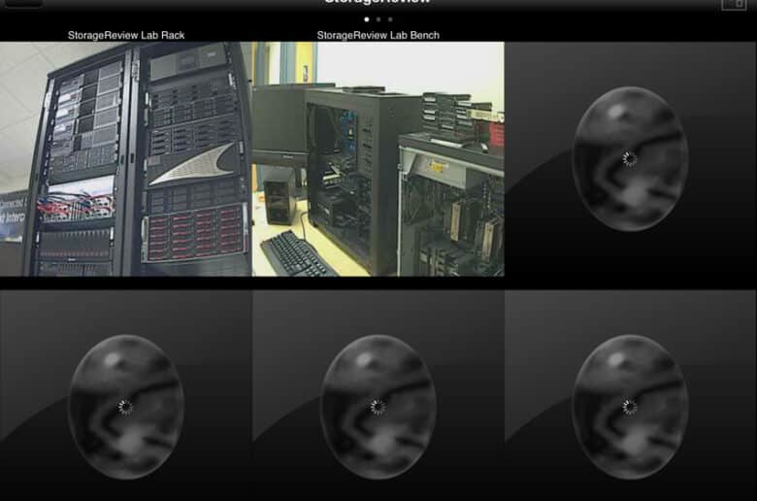This screenshot has height=501, width=757.
Task: Select the 'StorageReview Lab Bench' label
Action: tap(378, 35)
